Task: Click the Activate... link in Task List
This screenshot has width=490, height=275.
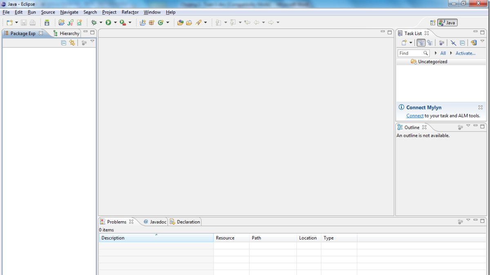Action: click(x=465, y=53)
